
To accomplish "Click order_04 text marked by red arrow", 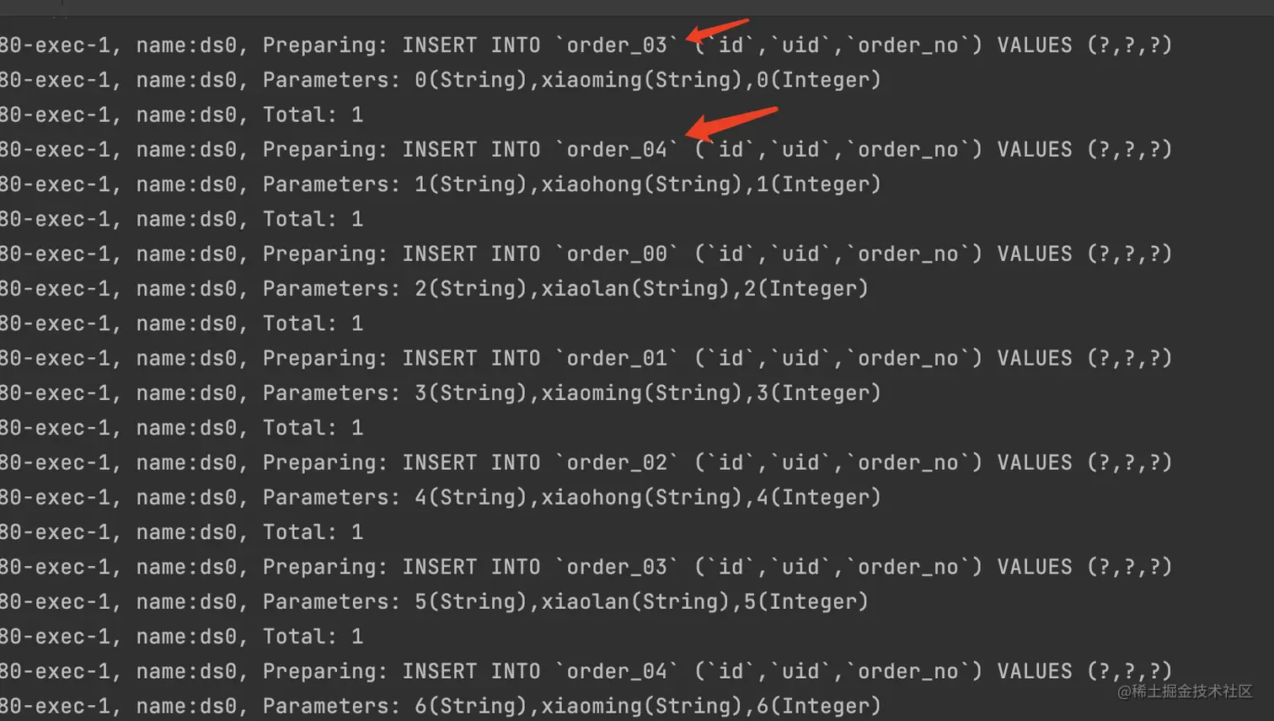I will click(x=617, y=150).
